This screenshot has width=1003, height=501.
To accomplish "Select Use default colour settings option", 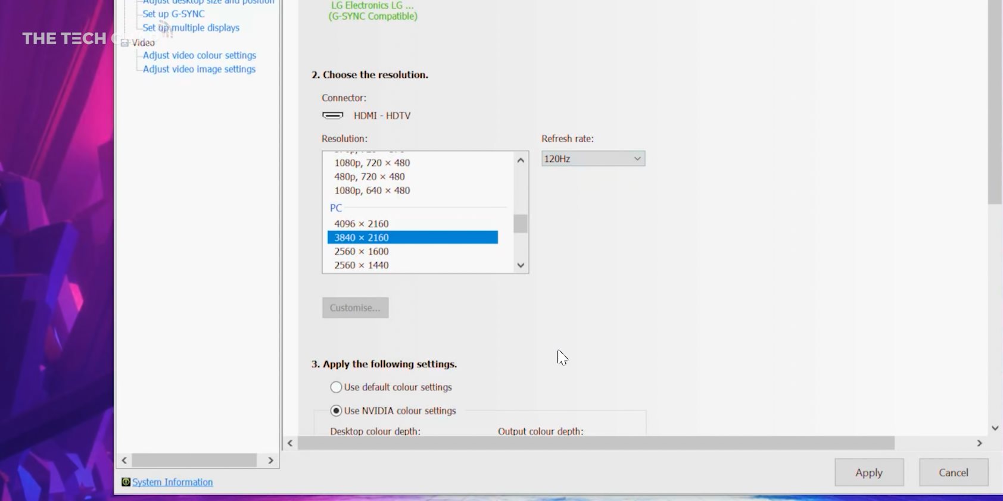I will point(336,387).
